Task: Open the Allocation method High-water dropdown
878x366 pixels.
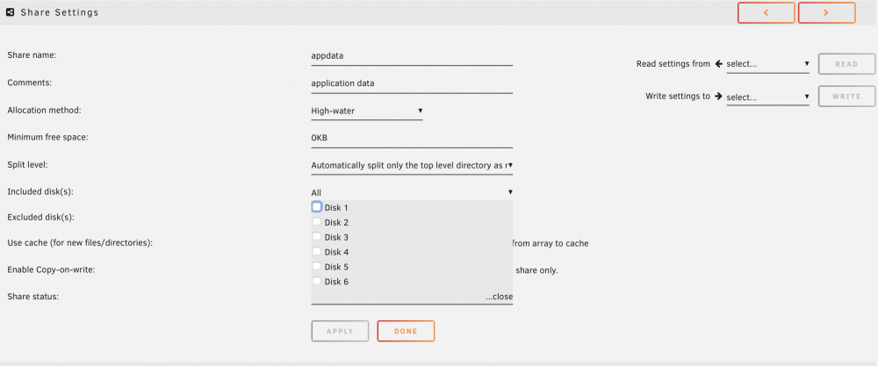Action: (x=367, y=111)
